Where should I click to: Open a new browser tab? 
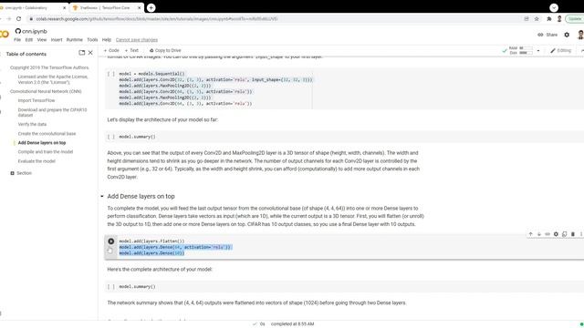coord(151,7)
